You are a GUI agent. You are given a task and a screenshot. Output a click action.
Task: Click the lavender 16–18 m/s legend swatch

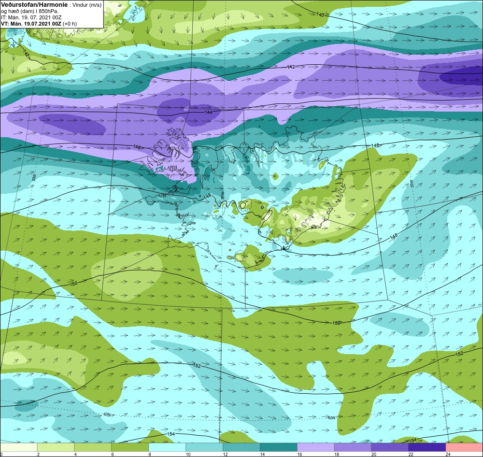pyautogui.click(x=316, y=447)
